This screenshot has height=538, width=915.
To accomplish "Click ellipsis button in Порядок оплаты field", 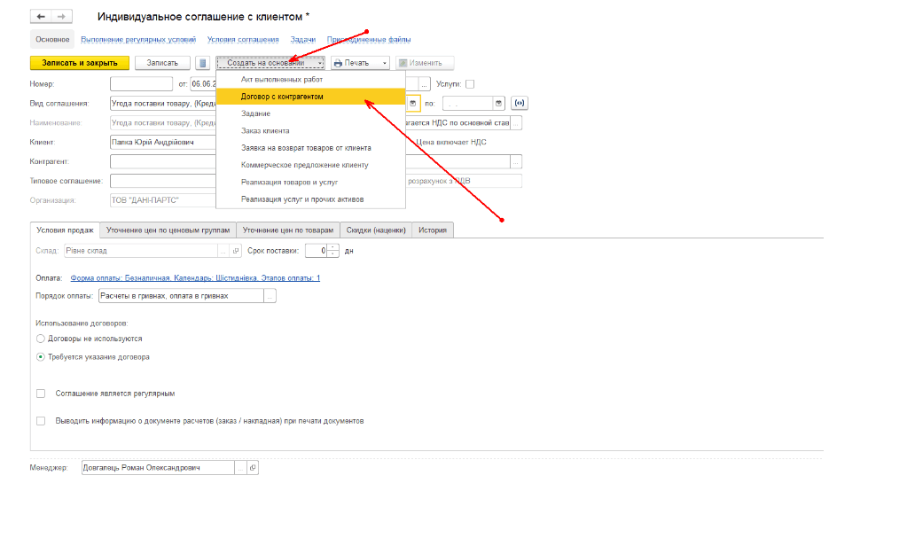I will point(270,296).
